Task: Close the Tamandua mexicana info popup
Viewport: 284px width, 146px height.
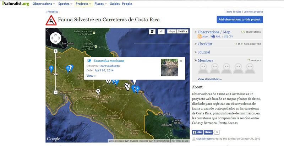Action: tap(181, 61)
